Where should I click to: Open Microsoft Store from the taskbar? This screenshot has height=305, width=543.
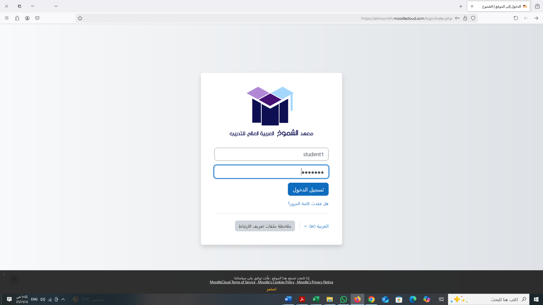pos(399,299)
